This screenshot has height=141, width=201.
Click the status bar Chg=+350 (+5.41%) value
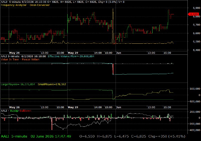click(167, 136)
